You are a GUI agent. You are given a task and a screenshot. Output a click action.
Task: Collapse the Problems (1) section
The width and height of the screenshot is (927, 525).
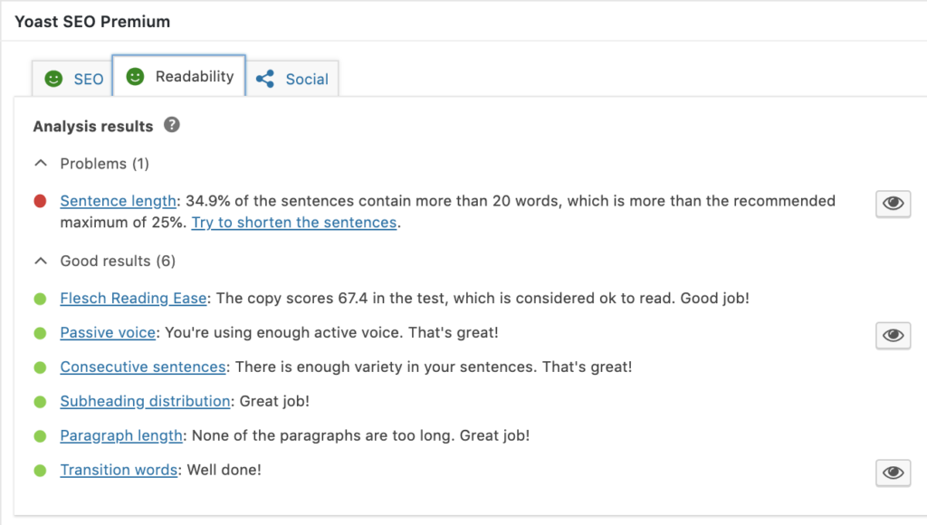tap(91, 164)
